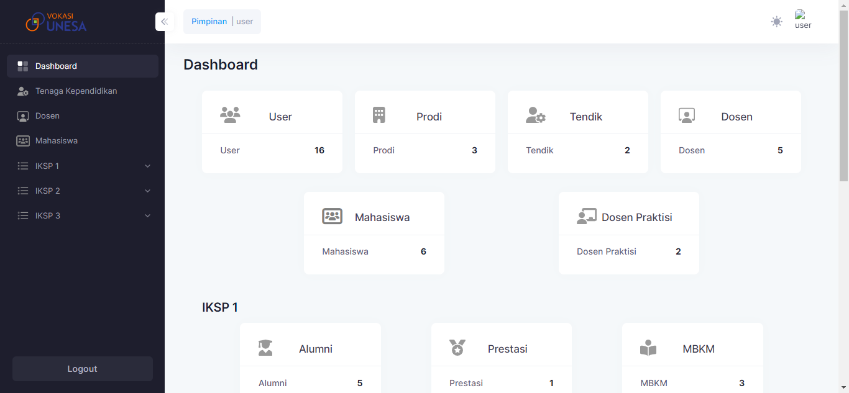Click the Logout button

[83, 369]
